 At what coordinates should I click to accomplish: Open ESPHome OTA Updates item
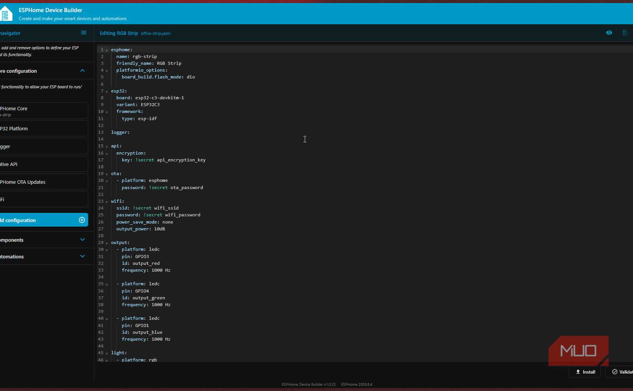(x=44, y=182)
